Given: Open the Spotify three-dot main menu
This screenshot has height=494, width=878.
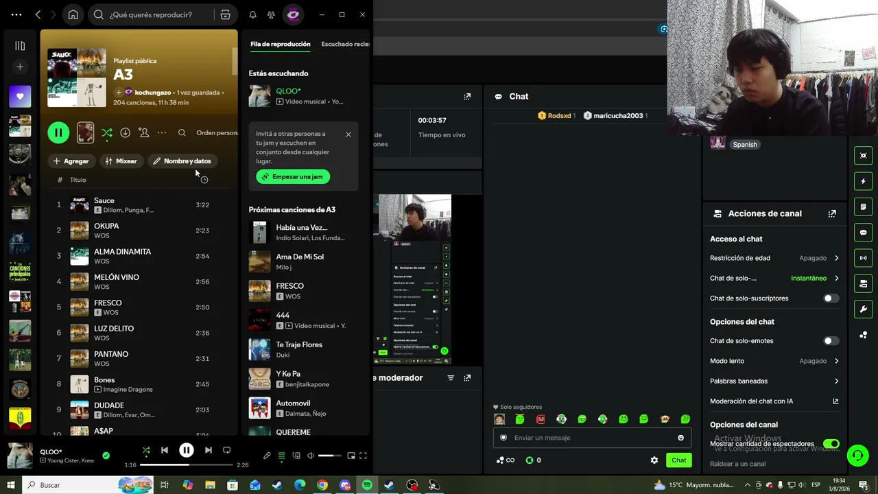Looking at the screenshot, I should (x=16, y=14).
